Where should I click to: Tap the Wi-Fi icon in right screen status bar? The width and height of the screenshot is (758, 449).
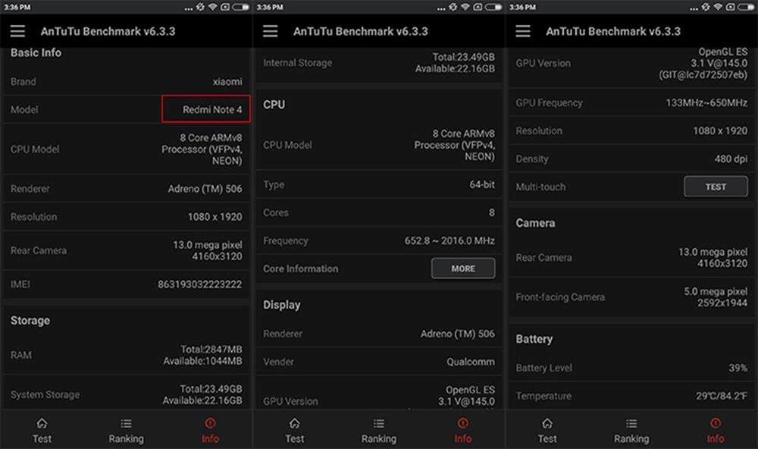[x=717, y=7]
